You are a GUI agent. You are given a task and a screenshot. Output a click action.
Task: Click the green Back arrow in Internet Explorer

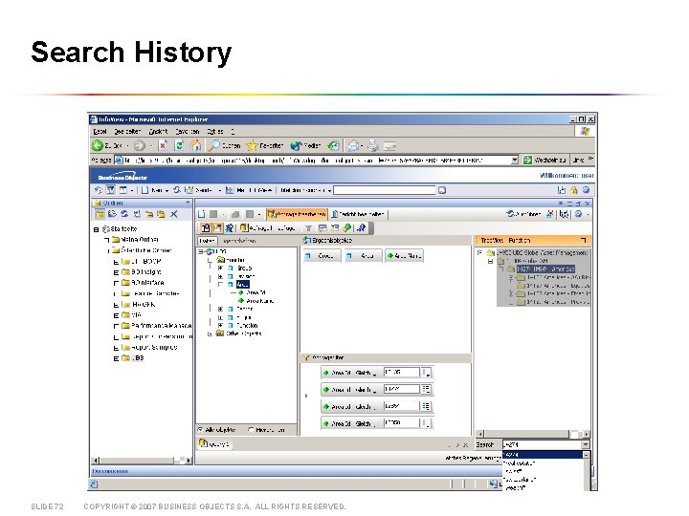point(98,145)
